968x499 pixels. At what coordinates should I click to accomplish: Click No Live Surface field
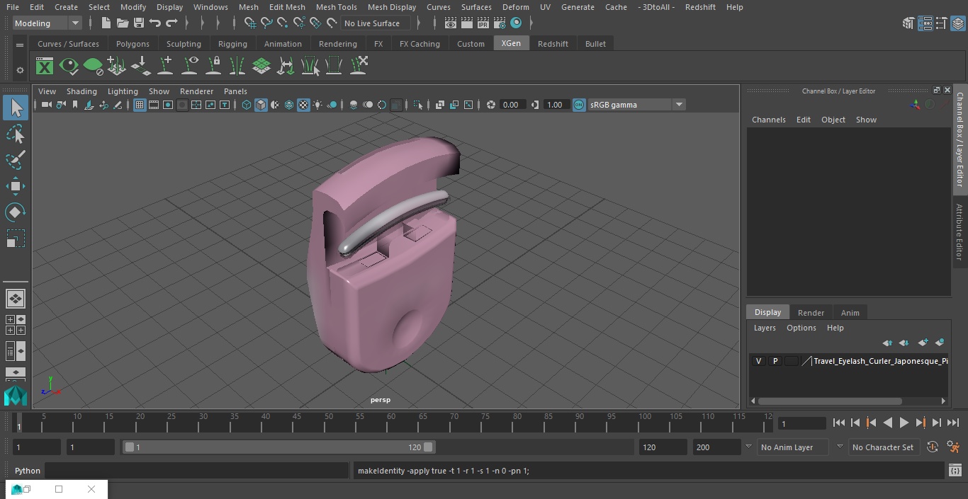click(375, 23)
